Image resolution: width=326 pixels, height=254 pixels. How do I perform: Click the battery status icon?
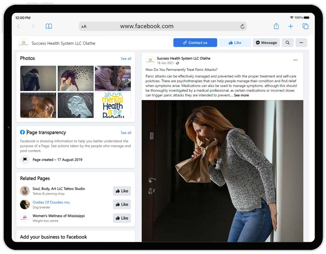(x=307, y=18)
